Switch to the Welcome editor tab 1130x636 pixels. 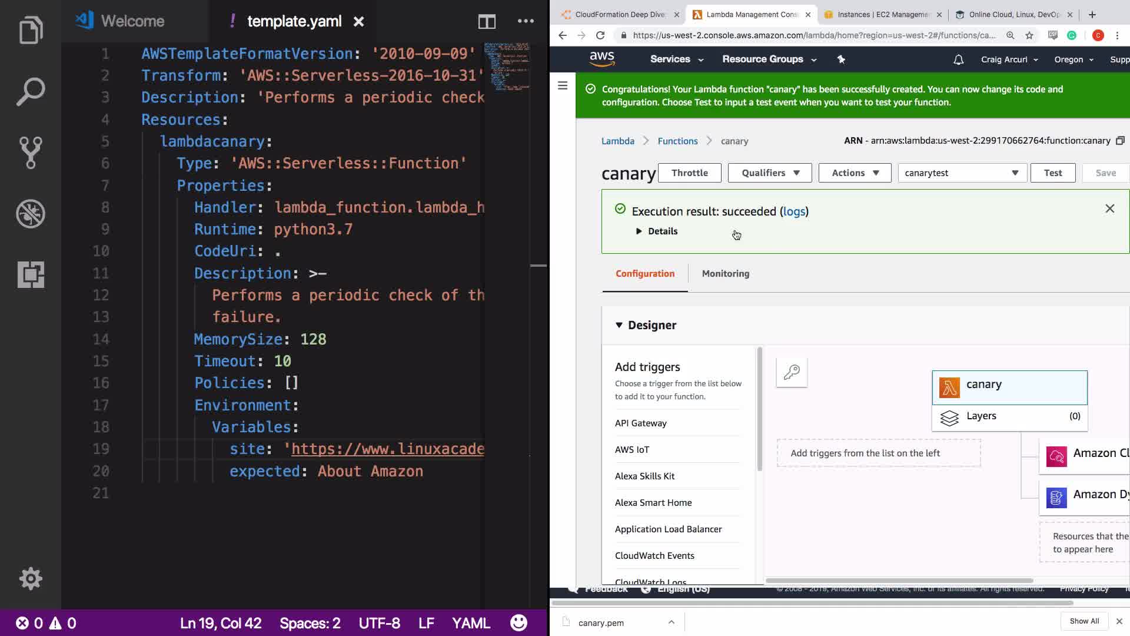pos(132,21)
